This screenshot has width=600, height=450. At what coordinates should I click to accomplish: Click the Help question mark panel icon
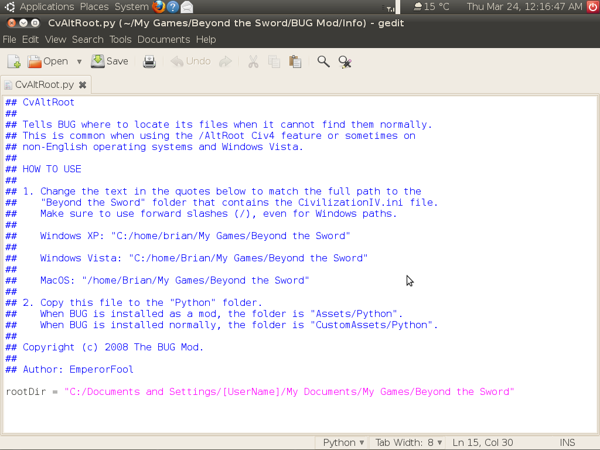pyautogui.click(x=173, y=6)
